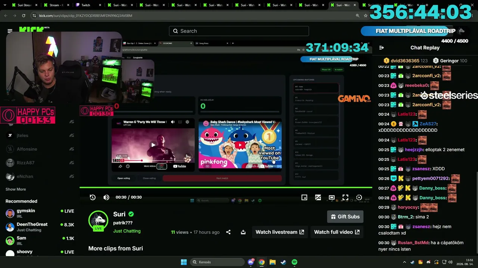
Task: Switch to the first Suri Stream tab
Action: click(25, 5)
